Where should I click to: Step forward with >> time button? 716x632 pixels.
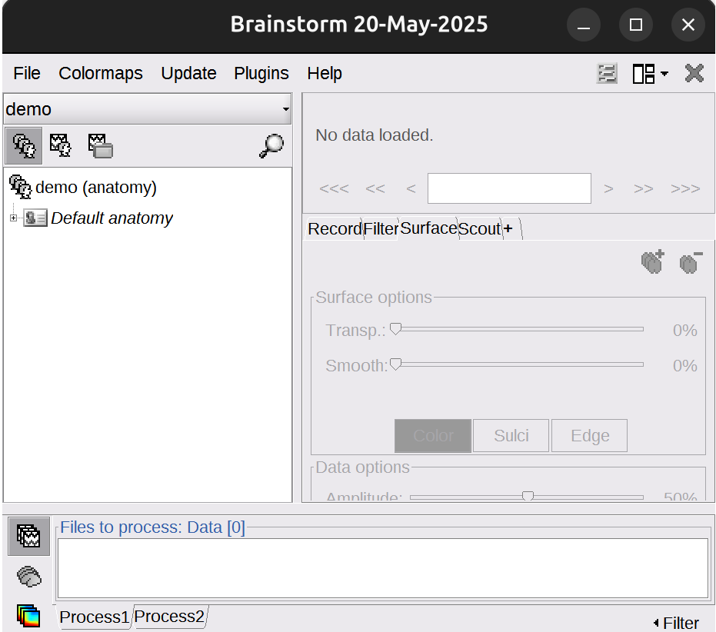click(644, 188)
